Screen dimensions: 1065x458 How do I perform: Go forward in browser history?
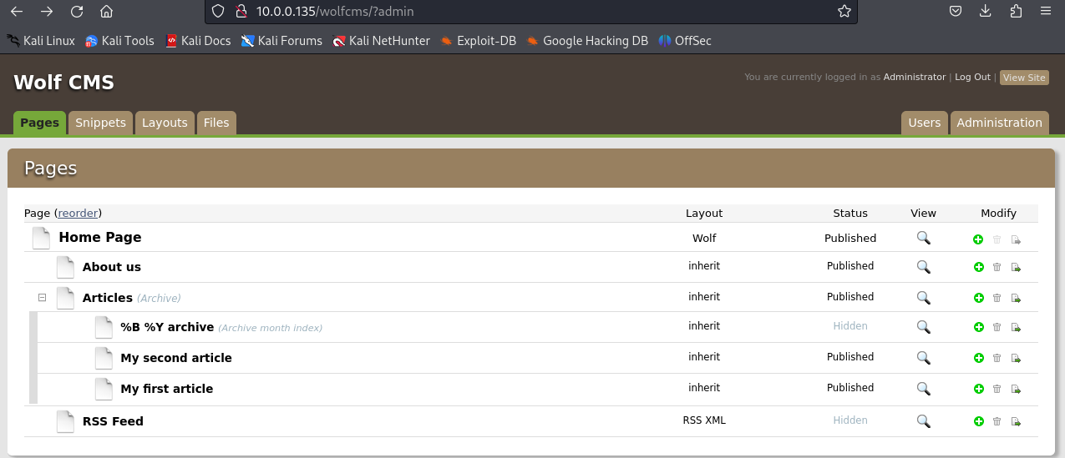47,12
